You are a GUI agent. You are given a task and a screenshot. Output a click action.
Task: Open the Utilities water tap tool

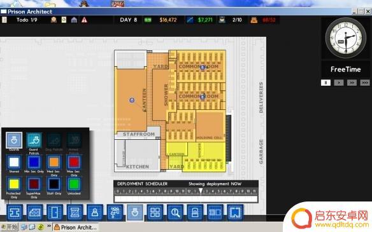pyautogui.click(x=115, y=212)
